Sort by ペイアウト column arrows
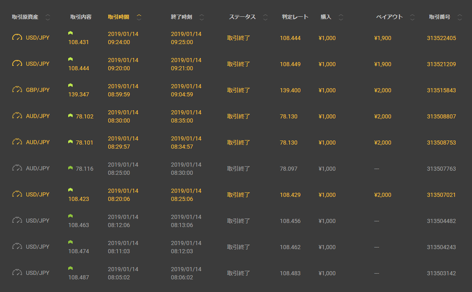The height and width of the screenshot is (292, 472). [413, 17]
